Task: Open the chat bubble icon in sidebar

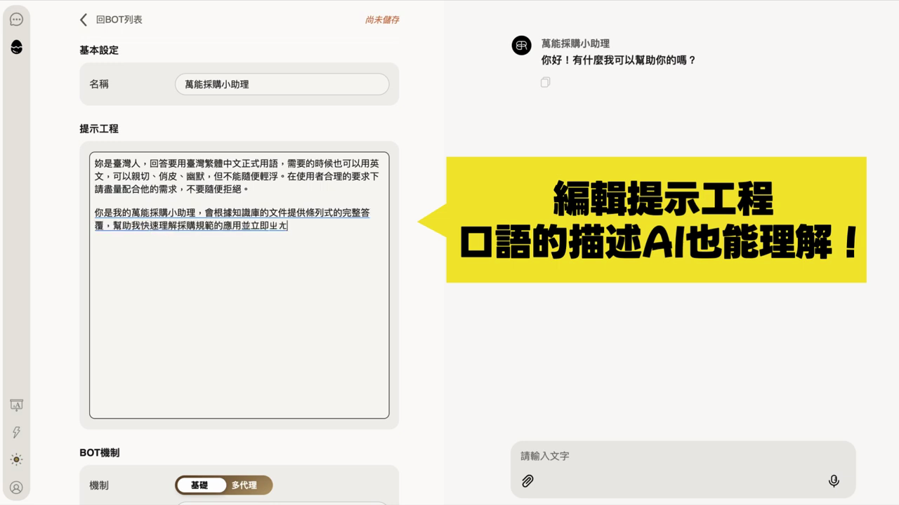Action: pyautogui.click(x=16, y=20)
